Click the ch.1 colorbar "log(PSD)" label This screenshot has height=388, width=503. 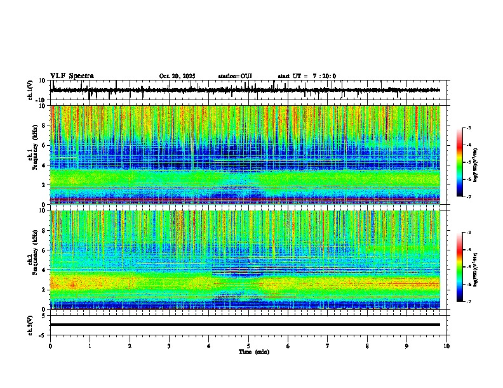475,165
